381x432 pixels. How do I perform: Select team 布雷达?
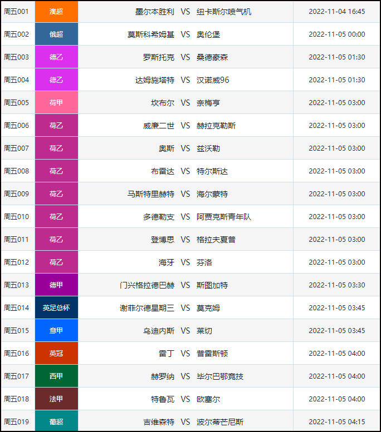[163, 171]
